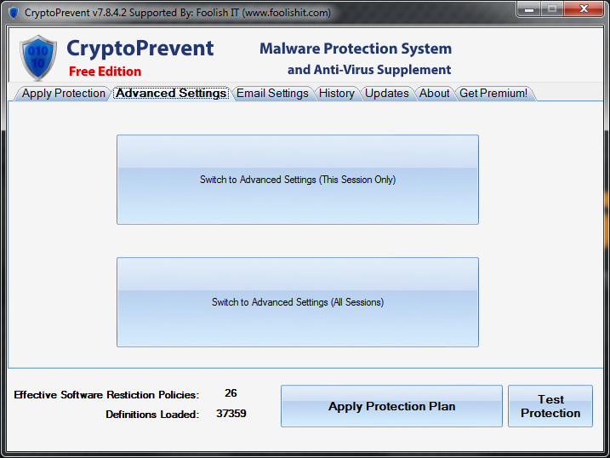Click the CryptoPrevent heading text
Viewport: 610px width, 458px height.
pos(140,49)
